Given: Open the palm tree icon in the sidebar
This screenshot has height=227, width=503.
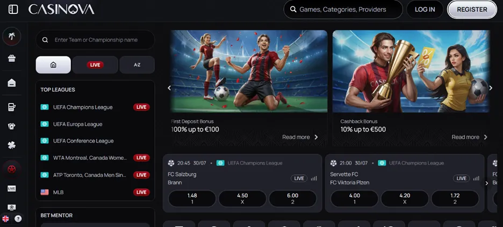Looking at the screenshot, I should point(12,36).
